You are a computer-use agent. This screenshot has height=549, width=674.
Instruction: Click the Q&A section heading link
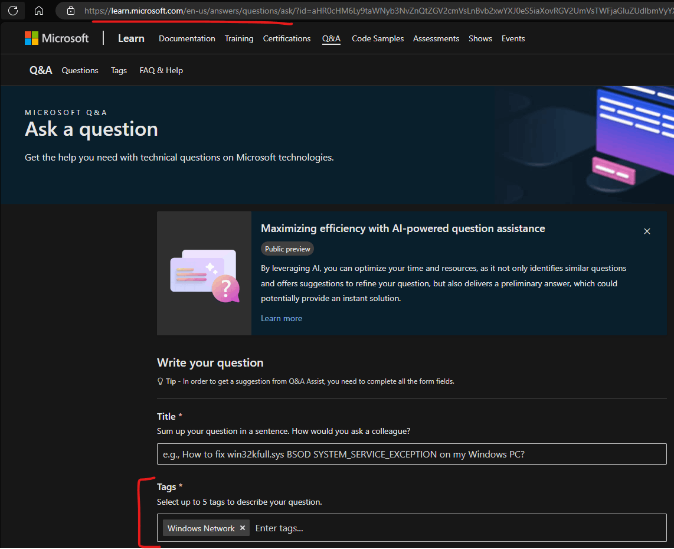coord(41,70)
